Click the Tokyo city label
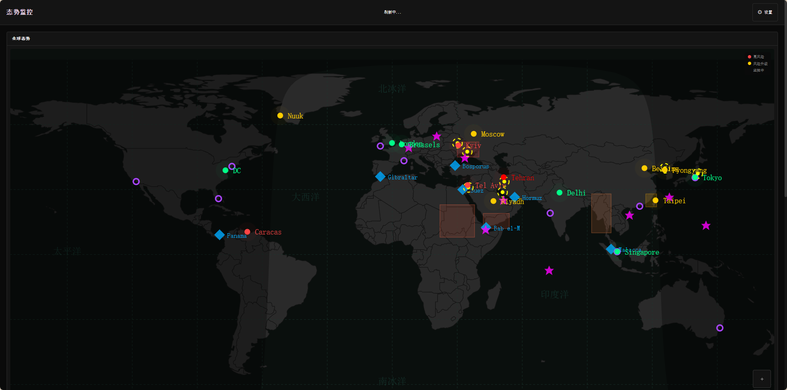The height and width of the screenshot is (390, 787). (712, 178)
